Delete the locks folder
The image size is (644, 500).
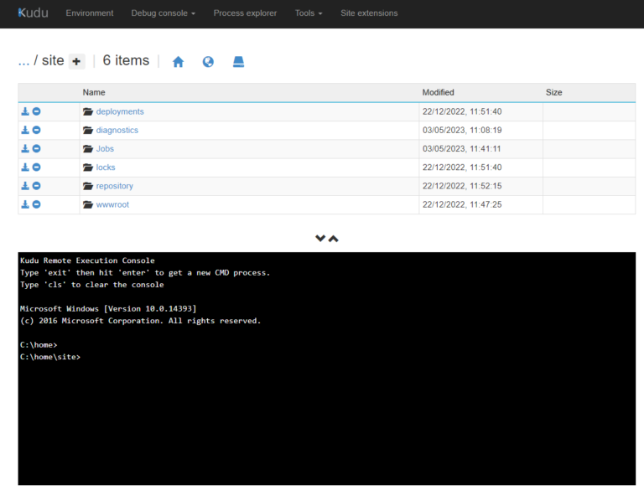pyautogui.click(x=37, y=167)
